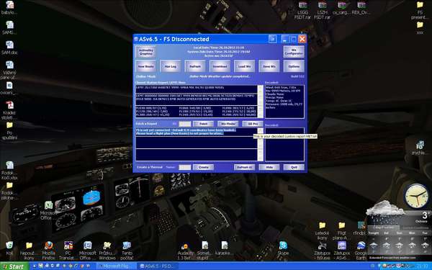This screenshot has height=270, width=432.
Task: Click the GS Pro button
Action: point(253,124)
